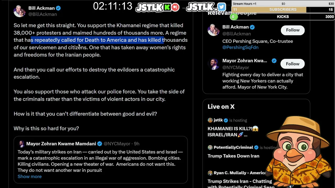Open Mayor Zohran's sidebar profile picture
335x188 pixels.
[x=213, y=64]
